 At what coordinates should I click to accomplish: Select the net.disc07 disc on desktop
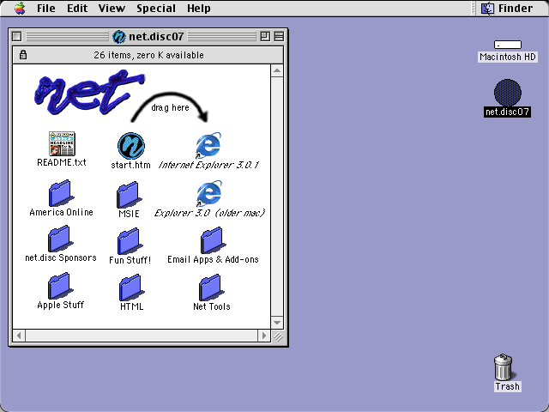[x=507, y=93]
